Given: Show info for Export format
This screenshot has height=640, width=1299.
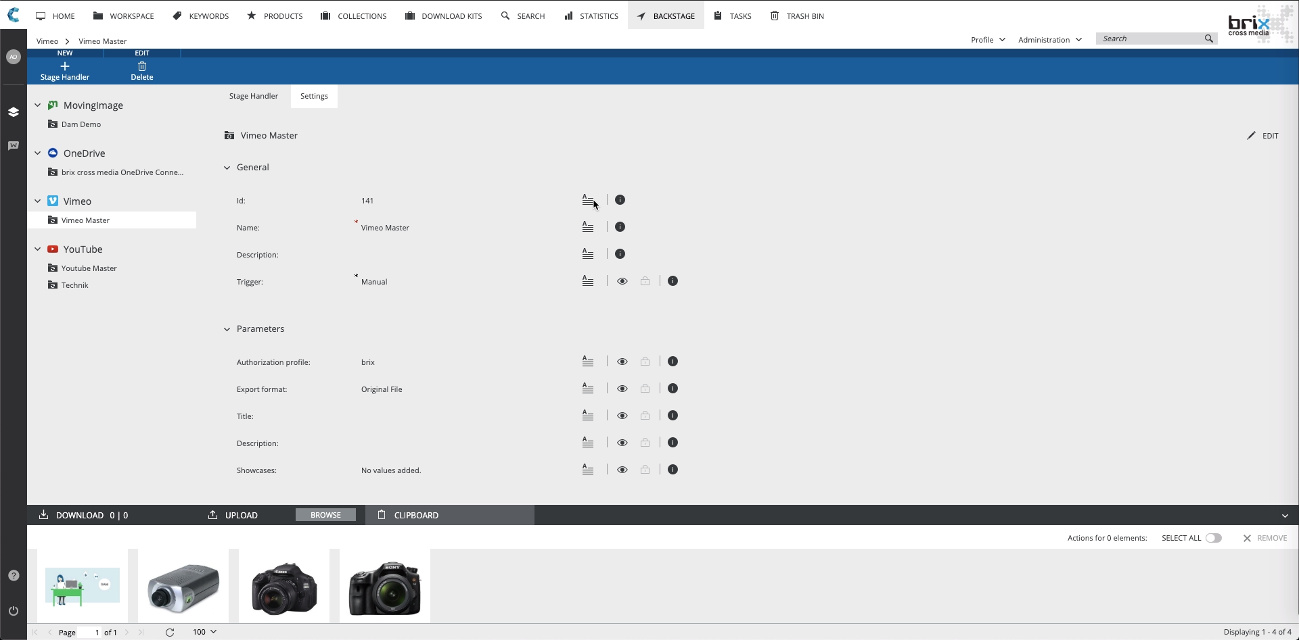Looking at the screenshot, I should pyautogui.click(x=673, y=389).
